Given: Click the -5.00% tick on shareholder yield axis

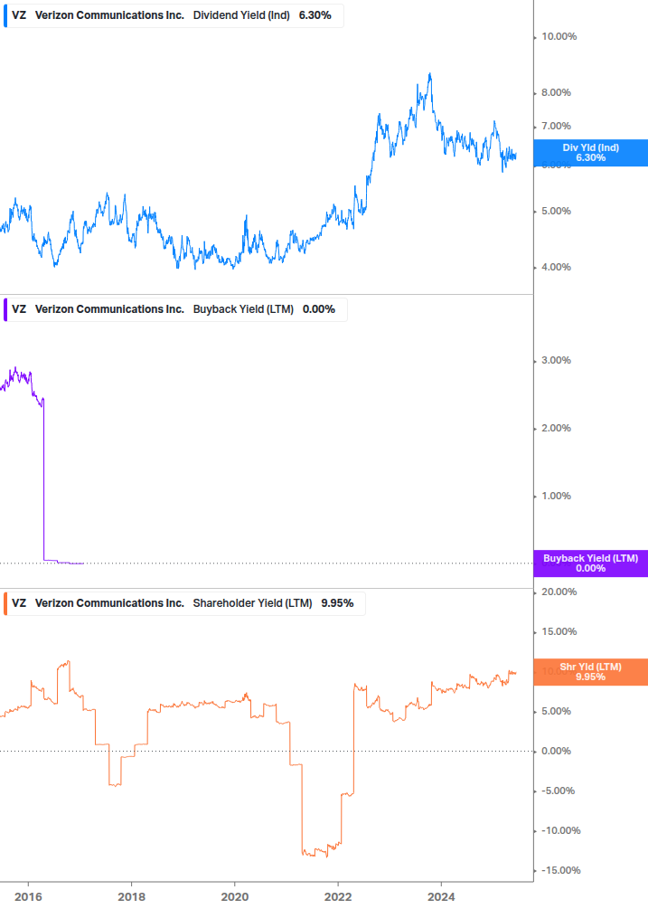Looking at the screenshot, I should point(558,791).
